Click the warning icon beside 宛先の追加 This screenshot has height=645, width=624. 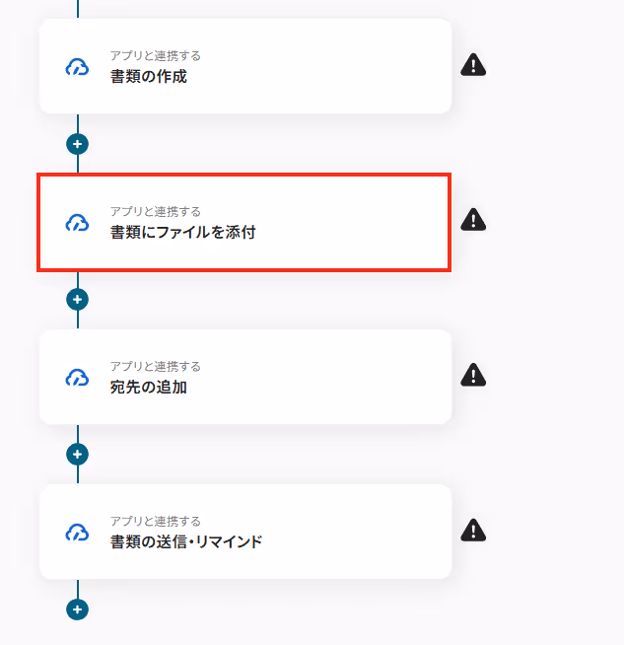[x=473, y=375]
